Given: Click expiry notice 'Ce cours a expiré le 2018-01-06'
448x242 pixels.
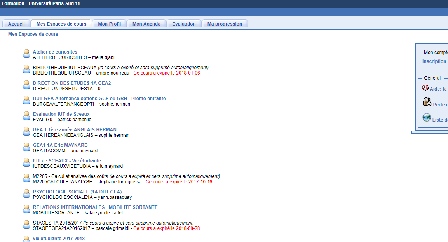Looking at the screenshot, I should 167,73.
